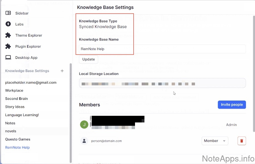Click Plugin Explorer puzzle piece icon
Viewport: 255px width, 164px height.
8,46
